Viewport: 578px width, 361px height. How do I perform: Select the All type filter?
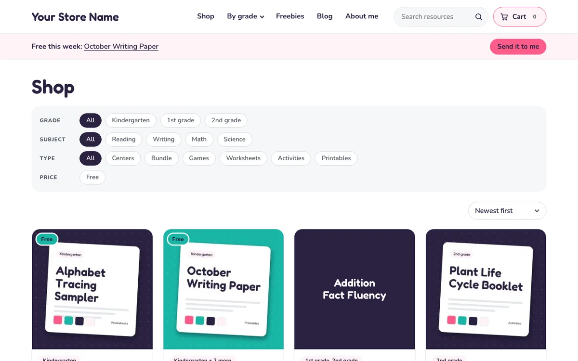[x=91, y=158]
